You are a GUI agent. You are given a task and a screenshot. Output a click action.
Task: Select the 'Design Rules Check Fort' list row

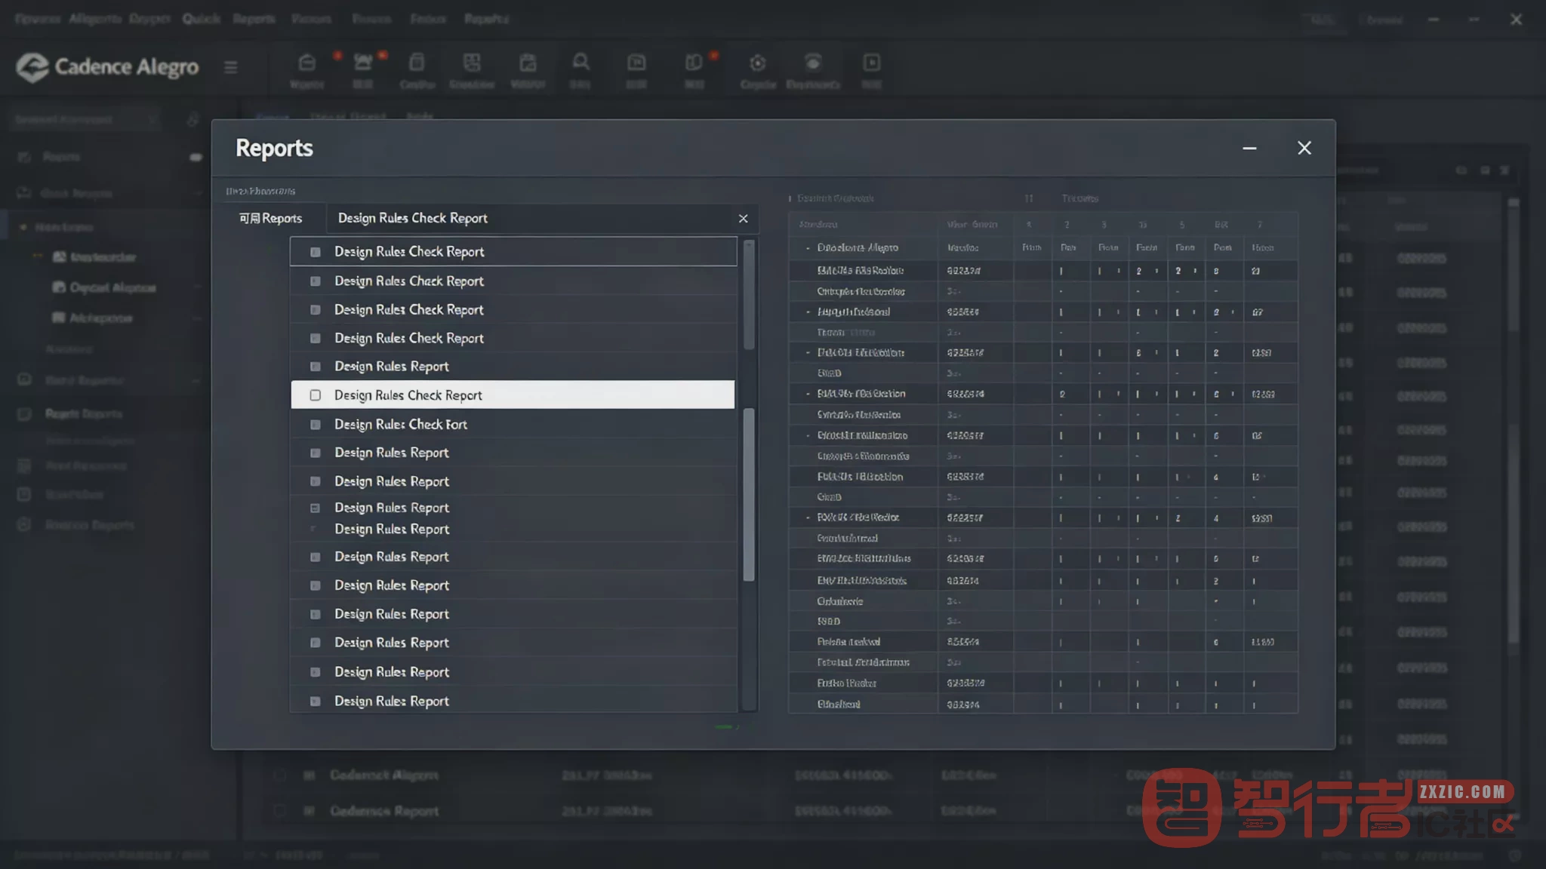513,425
